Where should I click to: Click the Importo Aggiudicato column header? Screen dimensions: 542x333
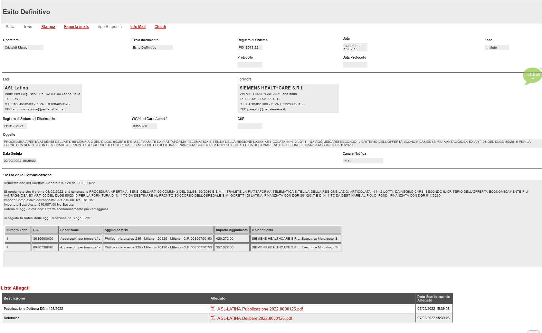pos(232,230)
